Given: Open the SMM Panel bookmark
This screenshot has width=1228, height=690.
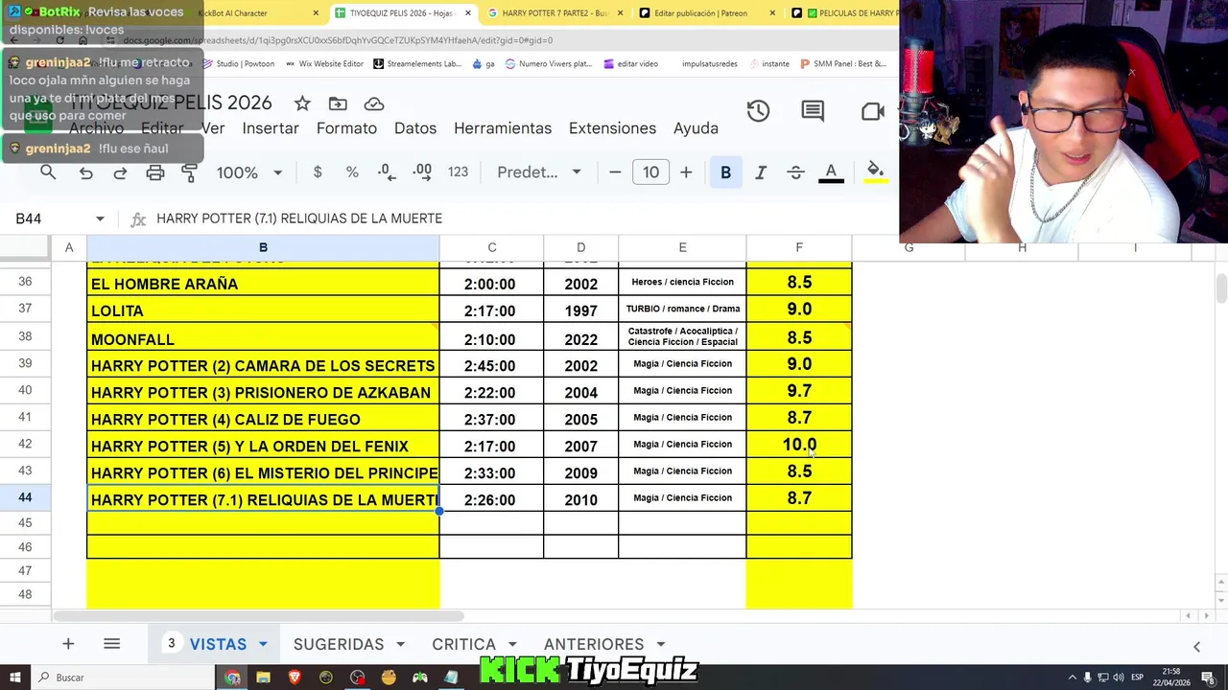Looking at the screenshot, I should [841, 64].
